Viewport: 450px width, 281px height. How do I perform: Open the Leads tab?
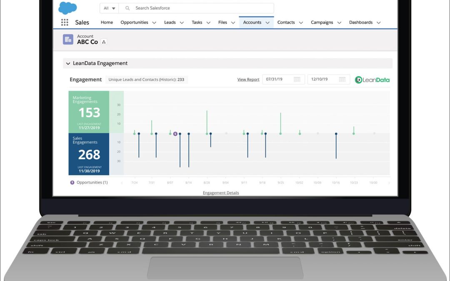[x=170, y=22]
